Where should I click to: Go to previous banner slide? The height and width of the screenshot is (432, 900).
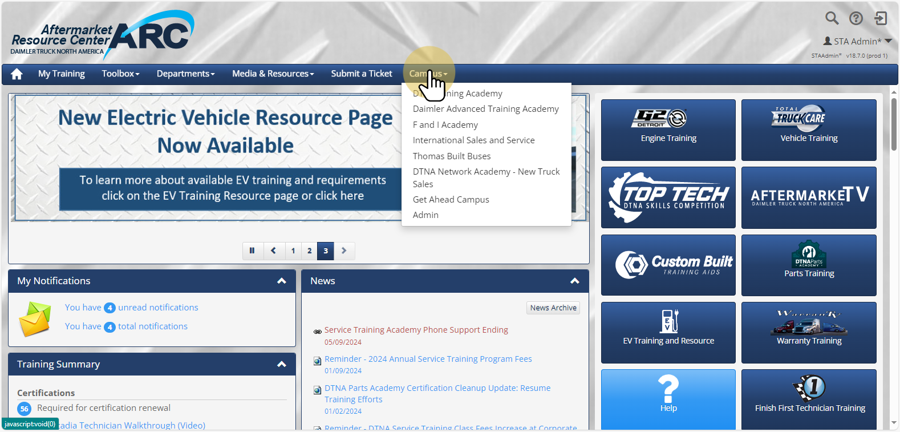tap(274, 251)
